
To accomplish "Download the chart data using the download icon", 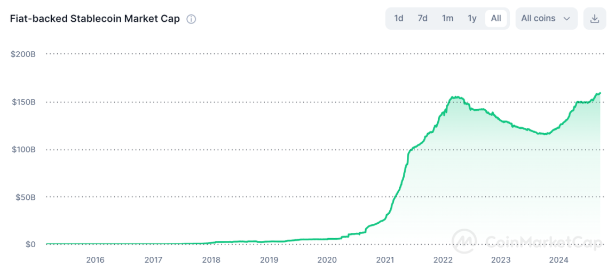I will 595,19.
